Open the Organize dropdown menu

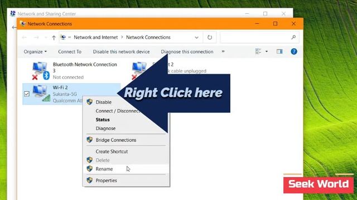point(35,52)
